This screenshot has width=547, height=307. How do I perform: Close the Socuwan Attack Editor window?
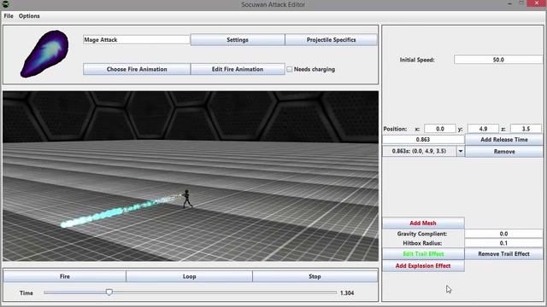pos(537,3)
